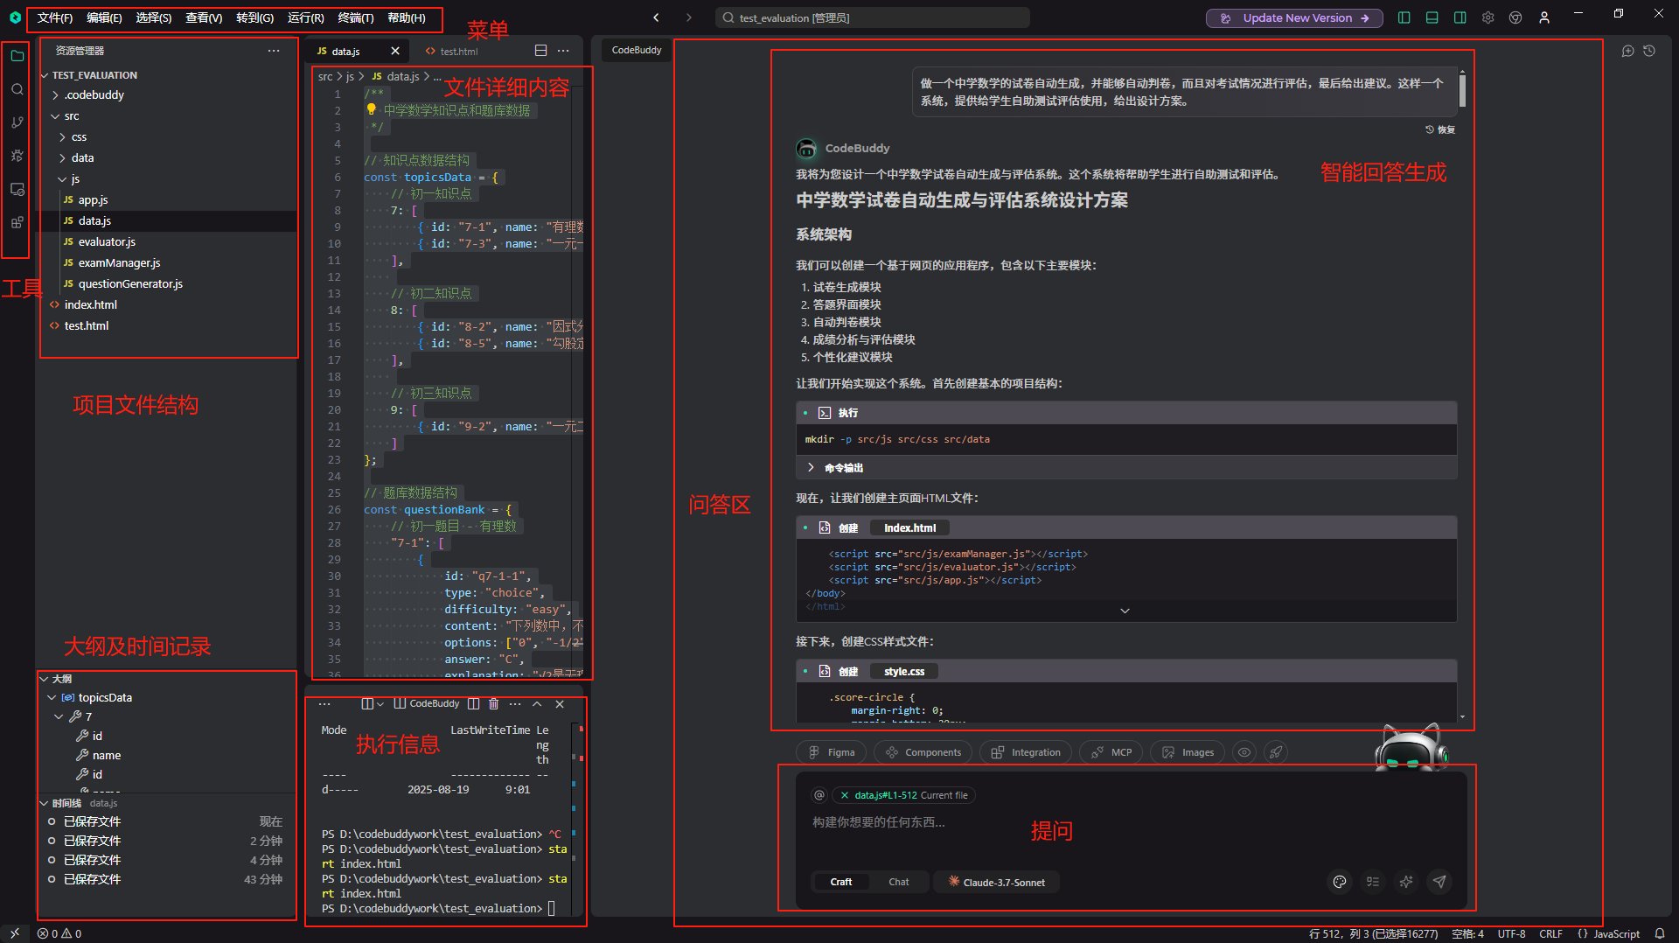Screen dimensions: 1679x943
Task: Click the Integration button
Action: [1027, 752]
